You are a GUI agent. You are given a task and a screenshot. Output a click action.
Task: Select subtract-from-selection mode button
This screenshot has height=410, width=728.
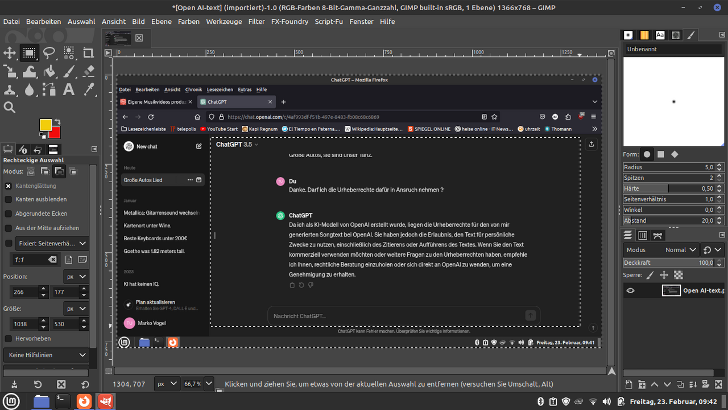coord(59,171)
